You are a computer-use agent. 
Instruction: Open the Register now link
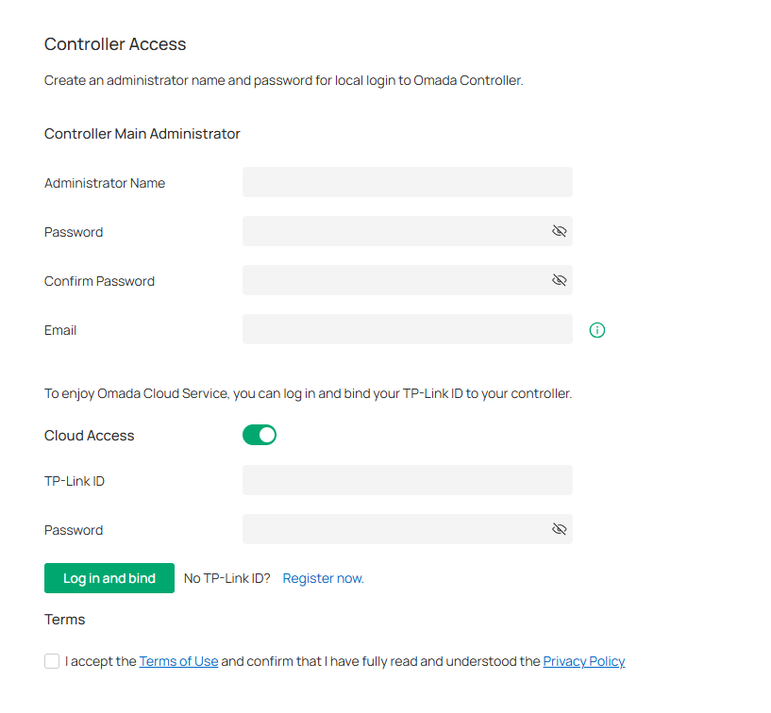click(323, 577)
